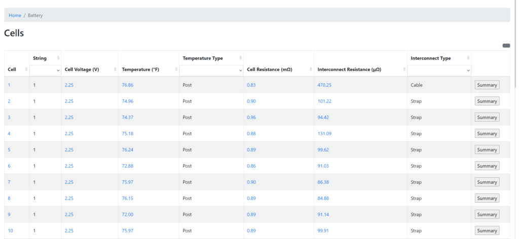Open the Interconnect Type filter dropdown
Screen dimensions: 519x239
click(x=439, y=70)
